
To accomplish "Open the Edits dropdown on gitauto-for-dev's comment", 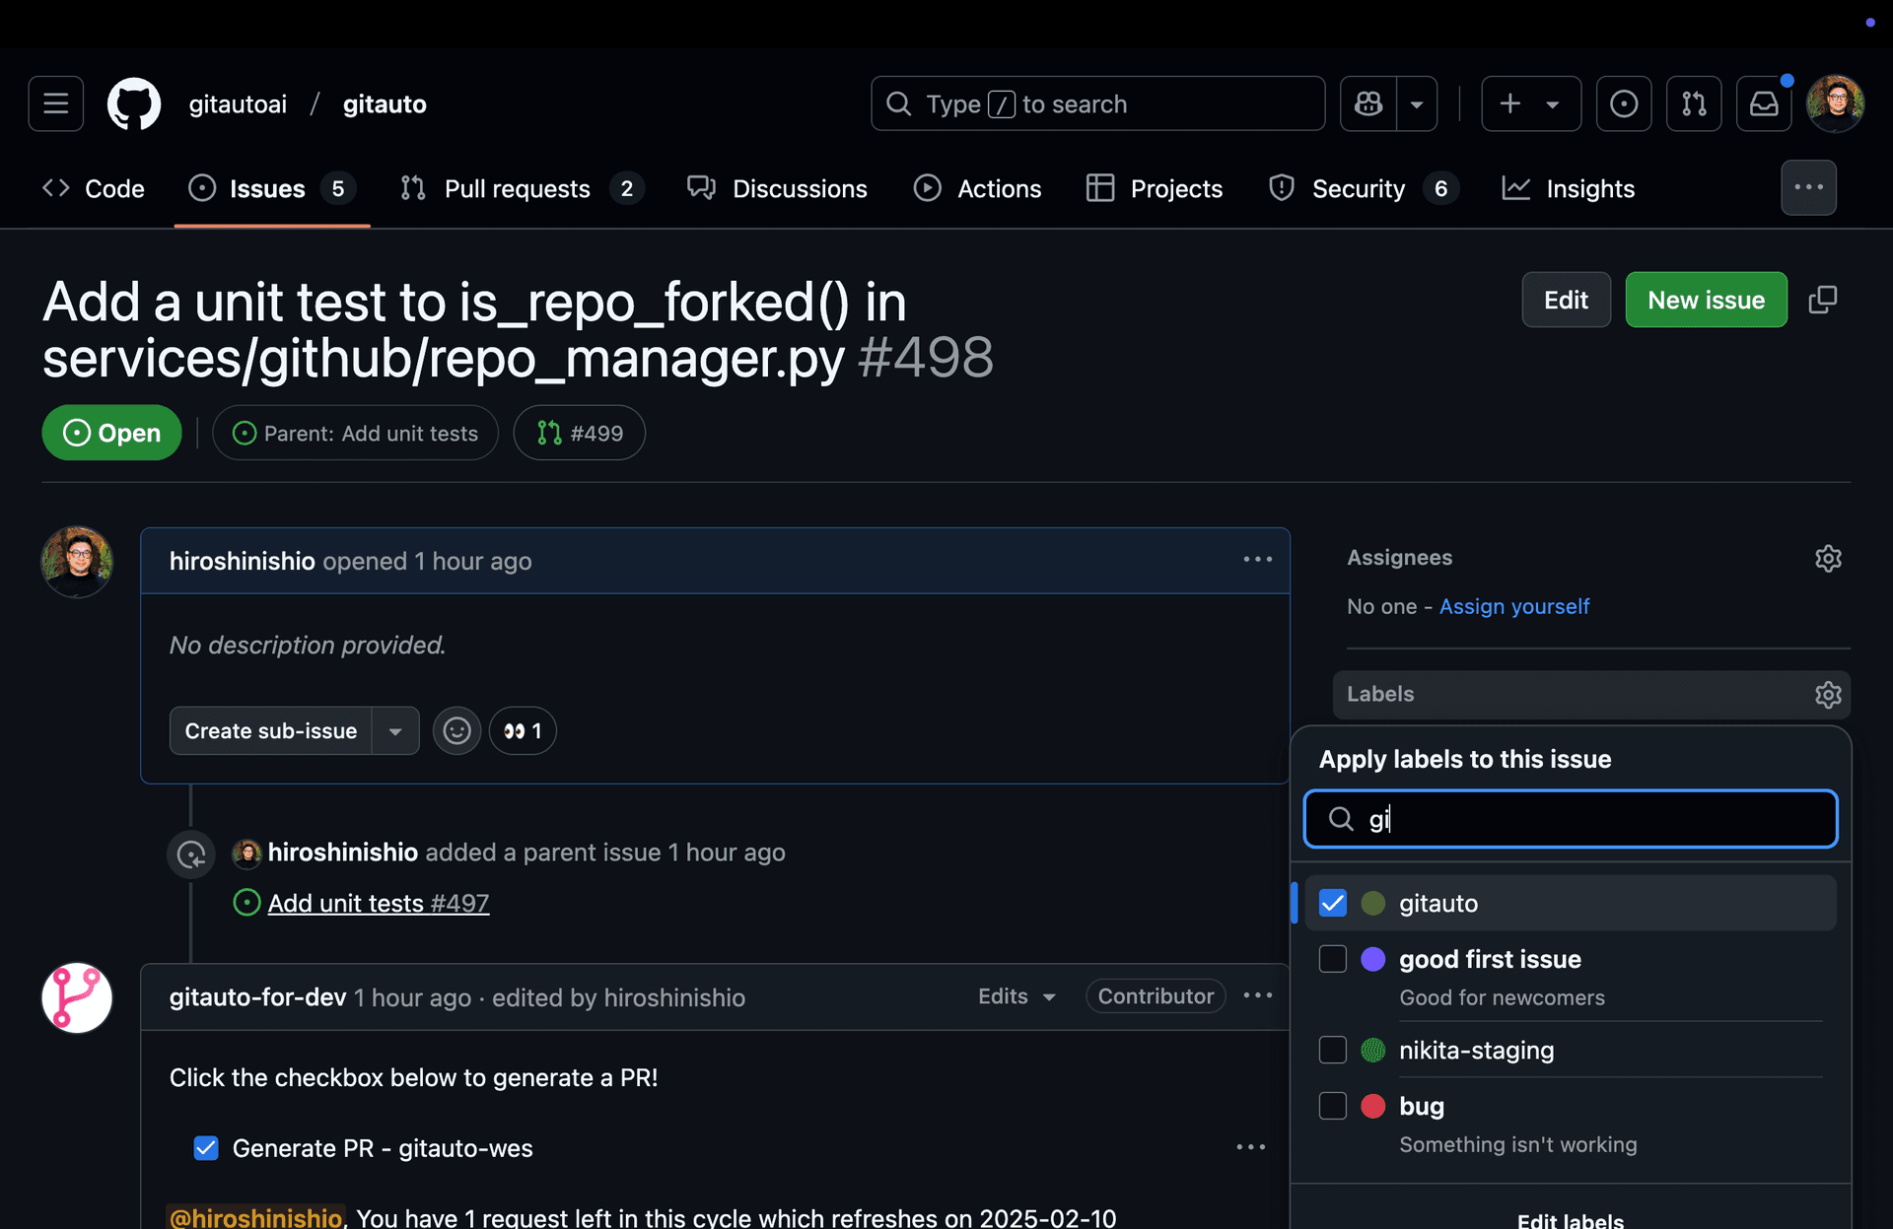I will [1016, 996].
